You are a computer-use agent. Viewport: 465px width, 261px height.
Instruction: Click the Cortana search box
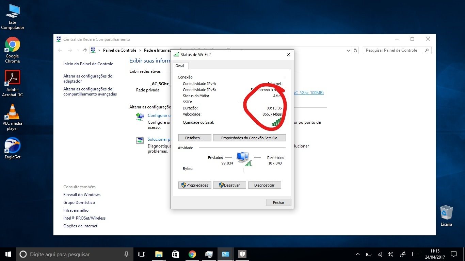pyautogui.click(x=74, y=254)
